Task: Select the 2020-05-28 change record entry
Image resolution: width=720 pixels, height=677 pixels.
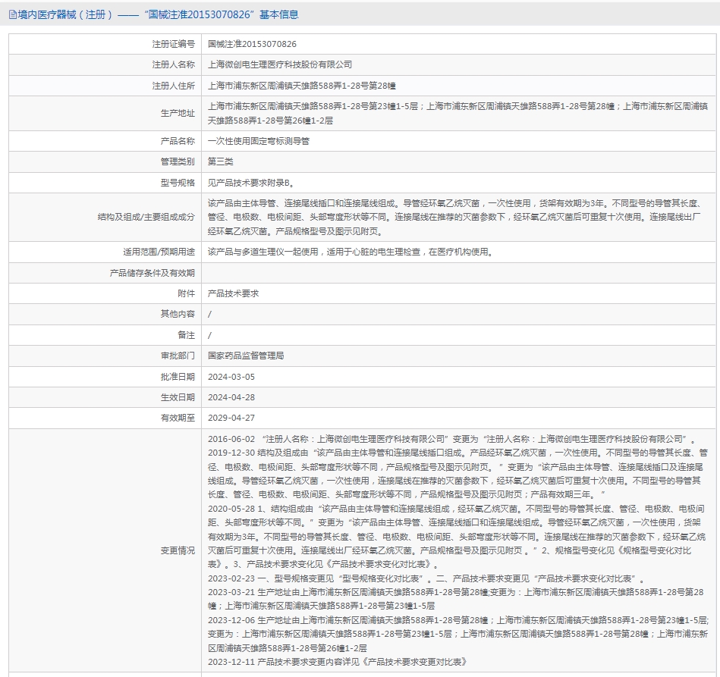Action: pyautogui.click(x=457, y=537)
